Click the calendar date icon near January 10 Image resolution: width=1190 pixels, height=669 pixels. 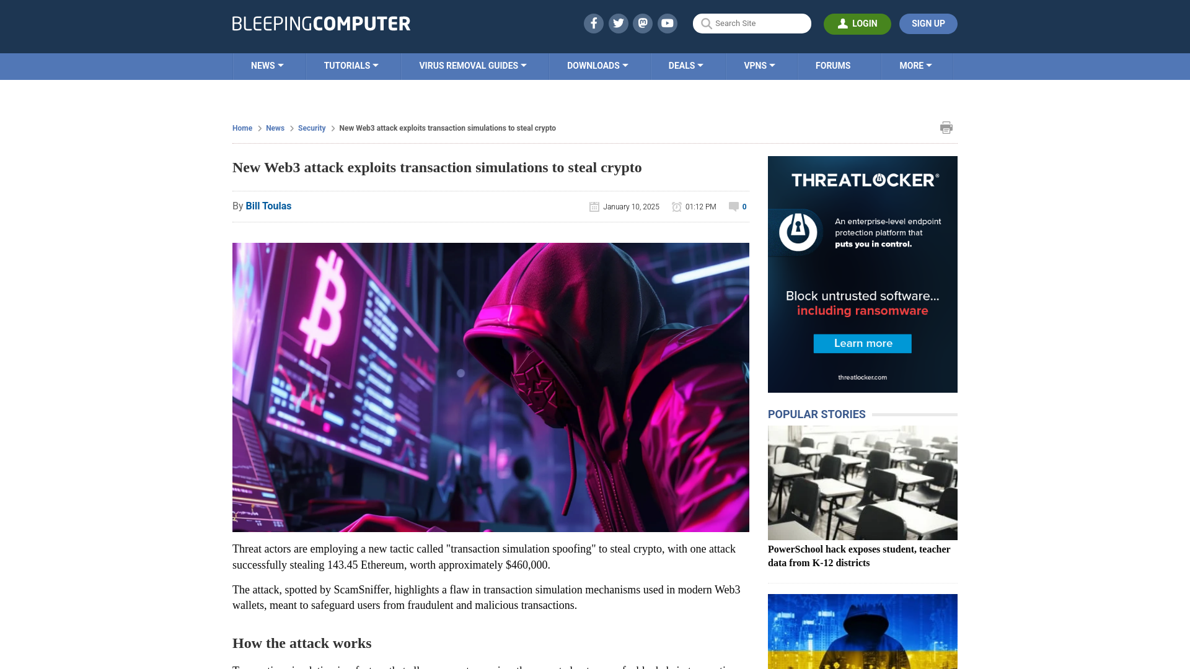click(594, 206)
